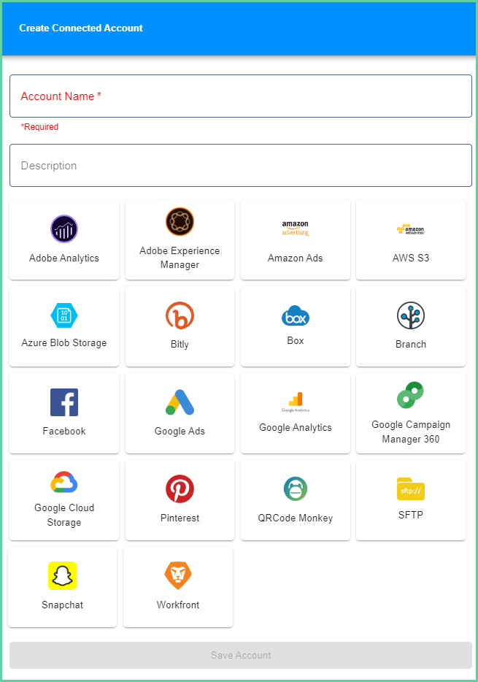Focus the Account Name field
The height and width of the screenshot is (682, 478).
(241, 96)
